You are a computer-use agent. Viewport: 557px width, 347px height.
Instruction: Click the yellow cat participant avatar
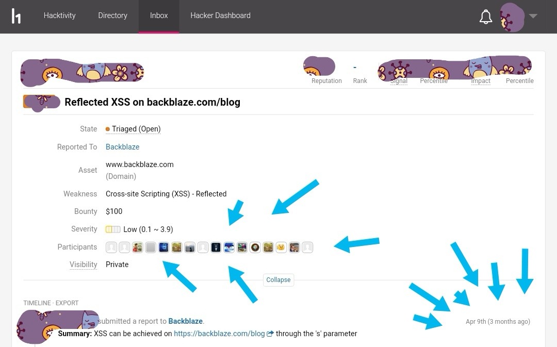tap(281, 247)
